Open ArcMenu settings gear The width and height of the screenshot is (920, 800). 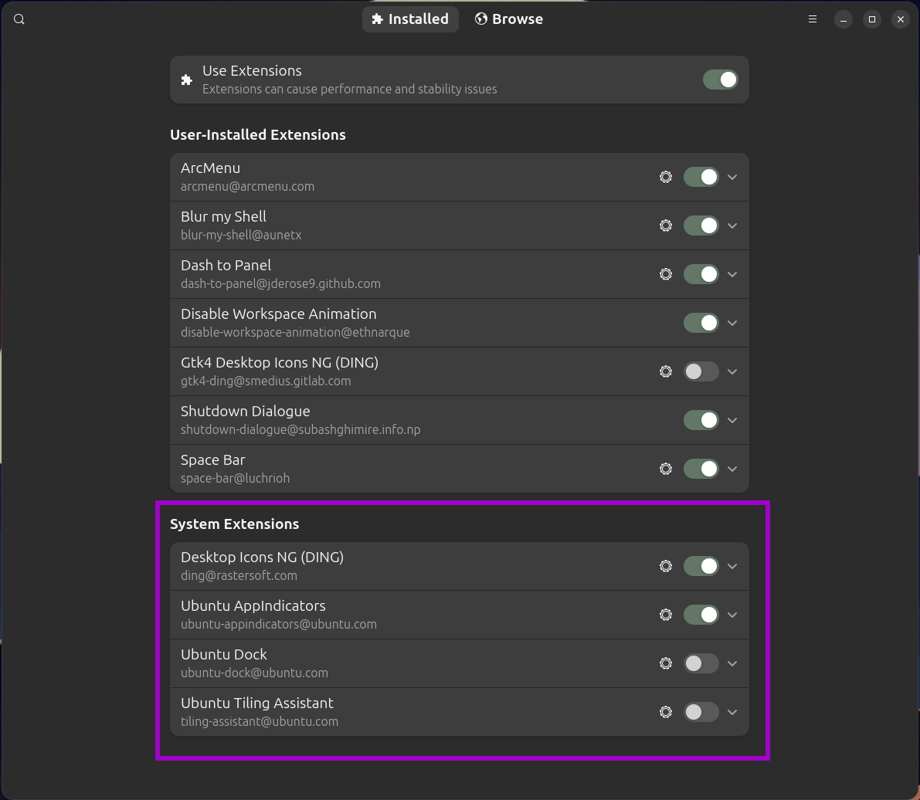click(x=665, y=177)
